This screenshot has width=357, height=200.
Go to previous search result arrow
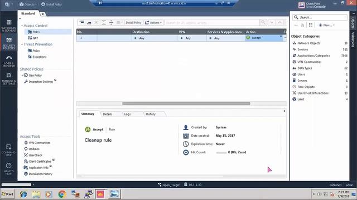coord(280,22)
